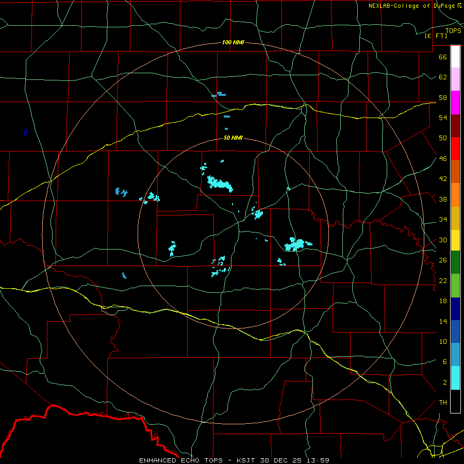Click the white swatch in the tops legend
The width and height of the screenshot is (464, 464).
point(455,57)
